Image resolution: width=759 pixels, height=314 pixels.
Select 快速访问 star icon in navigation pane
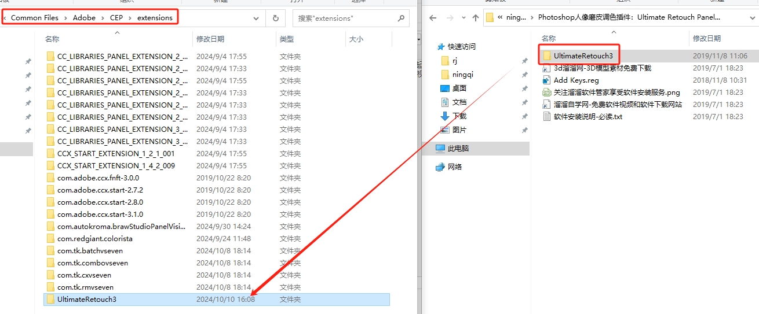coord(441,46)
